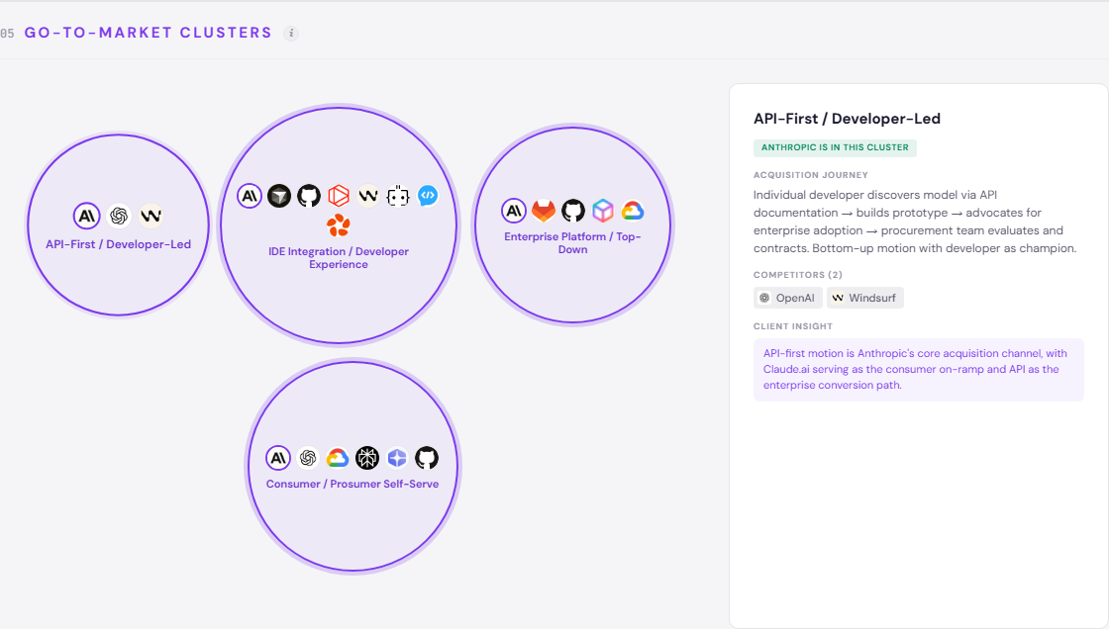Click the Google Cloud logo in Enterprise cluster
This screenshot has height=629, width=1109.
point(633,211)
